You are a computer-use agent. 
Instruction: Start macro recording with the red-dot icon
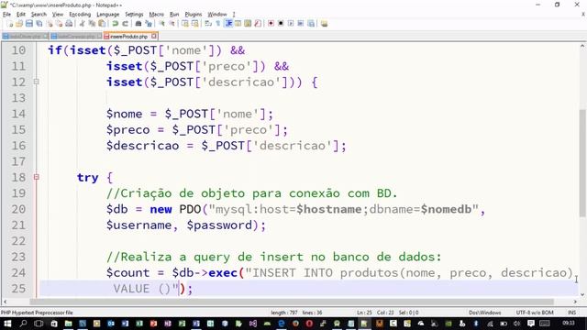click(x=271, y=24)
